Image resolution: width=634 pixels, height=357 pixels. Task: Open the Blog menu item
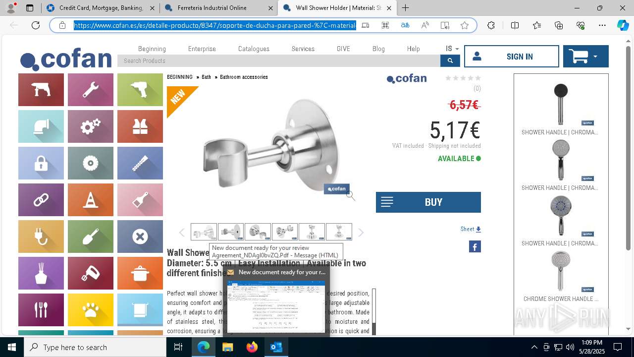(x=378, y=49)
